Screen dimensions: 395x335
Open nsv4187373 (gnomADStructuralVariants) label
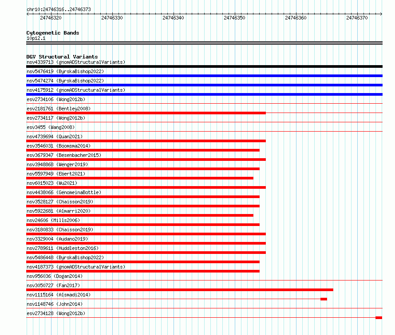[76, 267]
